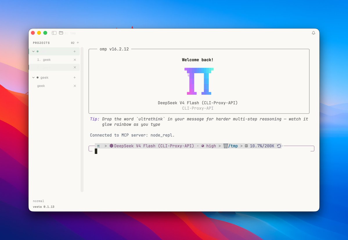This screenshot has height=240, width=348.
Task: Click the grey 'CLI-Proxy-API' subtitle
Action: click(x=198, y=108)
